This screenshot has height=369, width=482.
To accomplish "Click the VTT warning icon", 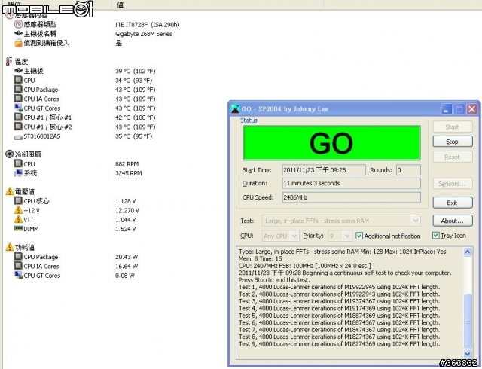I will [18, 219].
